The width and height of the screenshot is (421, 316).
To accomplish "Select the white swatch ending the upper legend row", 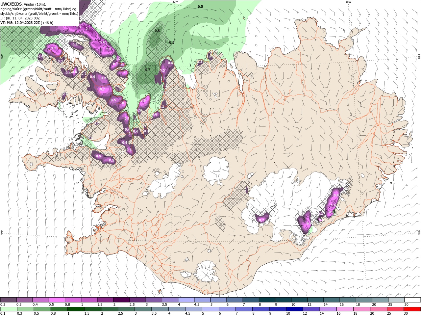I will pos(412,300).
